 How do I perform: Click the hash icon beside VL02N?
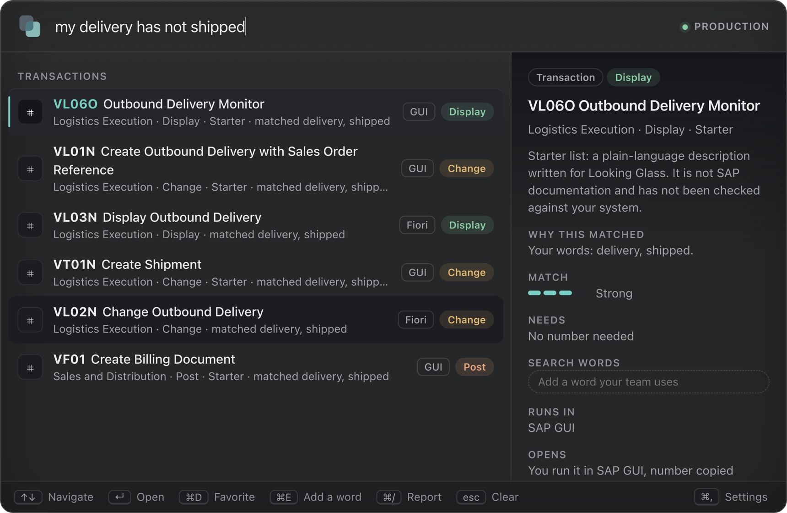[30, 320]
